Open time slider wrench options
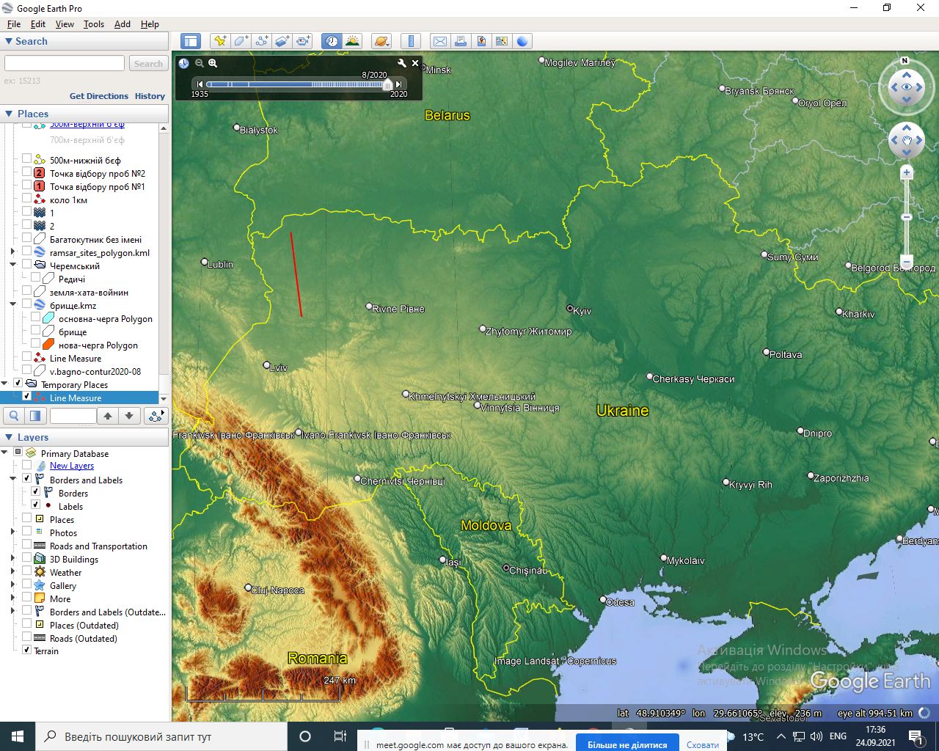The image size is (939, 751). point(401,64)
